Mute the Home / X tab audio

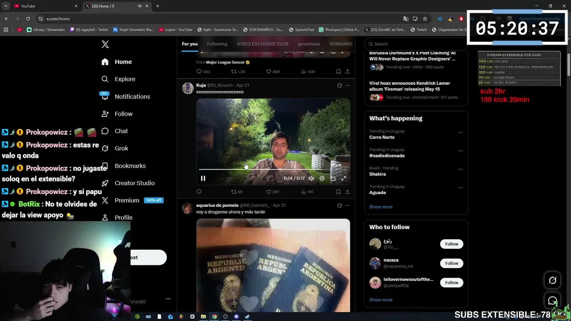point(140,6)
